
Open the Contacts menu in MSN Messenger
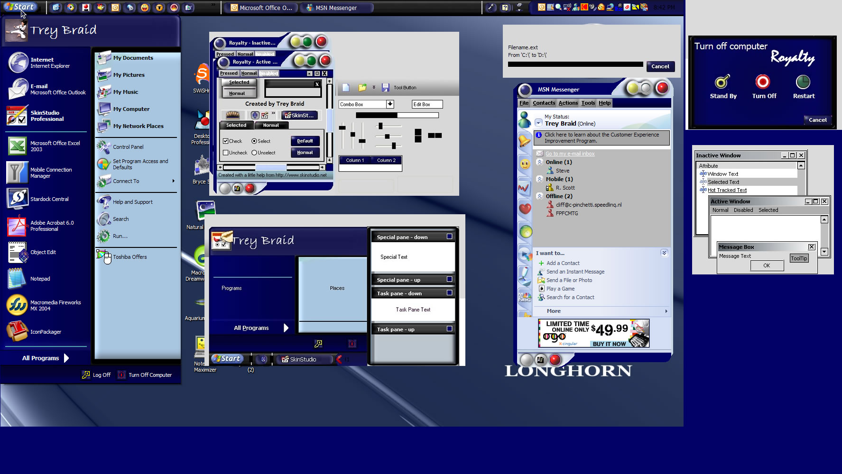pyautogui.click(x=544, y=103)
